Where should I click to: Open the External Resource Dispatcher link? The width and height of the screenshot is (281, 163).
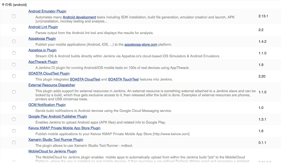coord(52,85)
